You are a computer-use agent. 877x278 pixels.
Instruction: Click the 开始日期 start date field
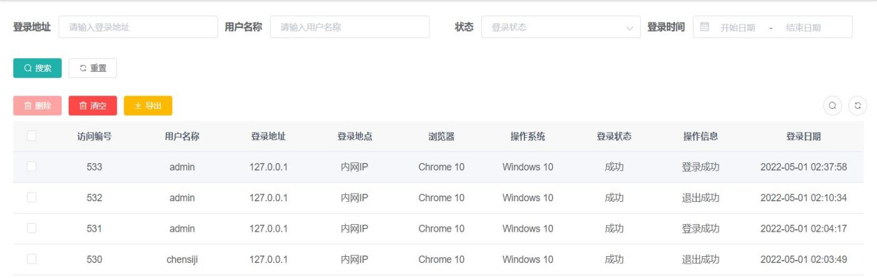click(x=738, y=27)
